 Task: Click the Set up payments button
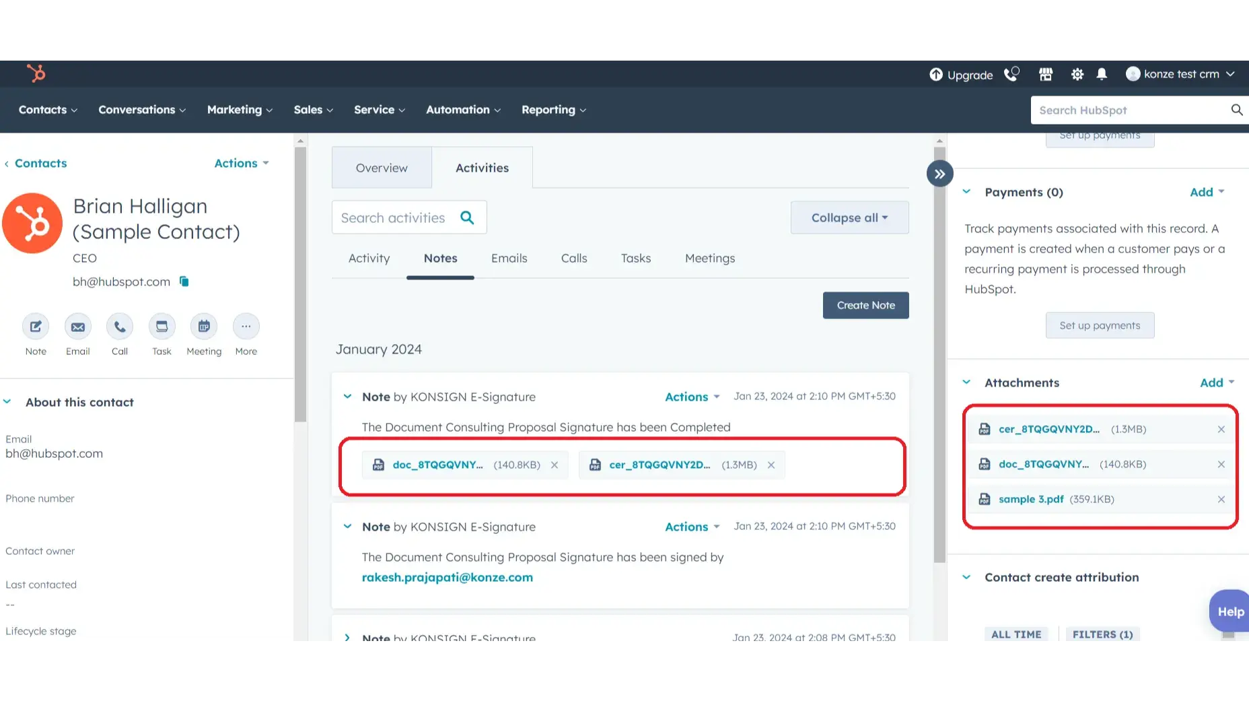click(1100, 325)
